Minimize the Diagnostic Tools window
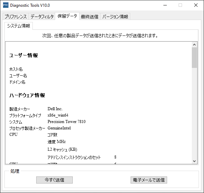Screen dimensions: 204x193 coord(165,5)
